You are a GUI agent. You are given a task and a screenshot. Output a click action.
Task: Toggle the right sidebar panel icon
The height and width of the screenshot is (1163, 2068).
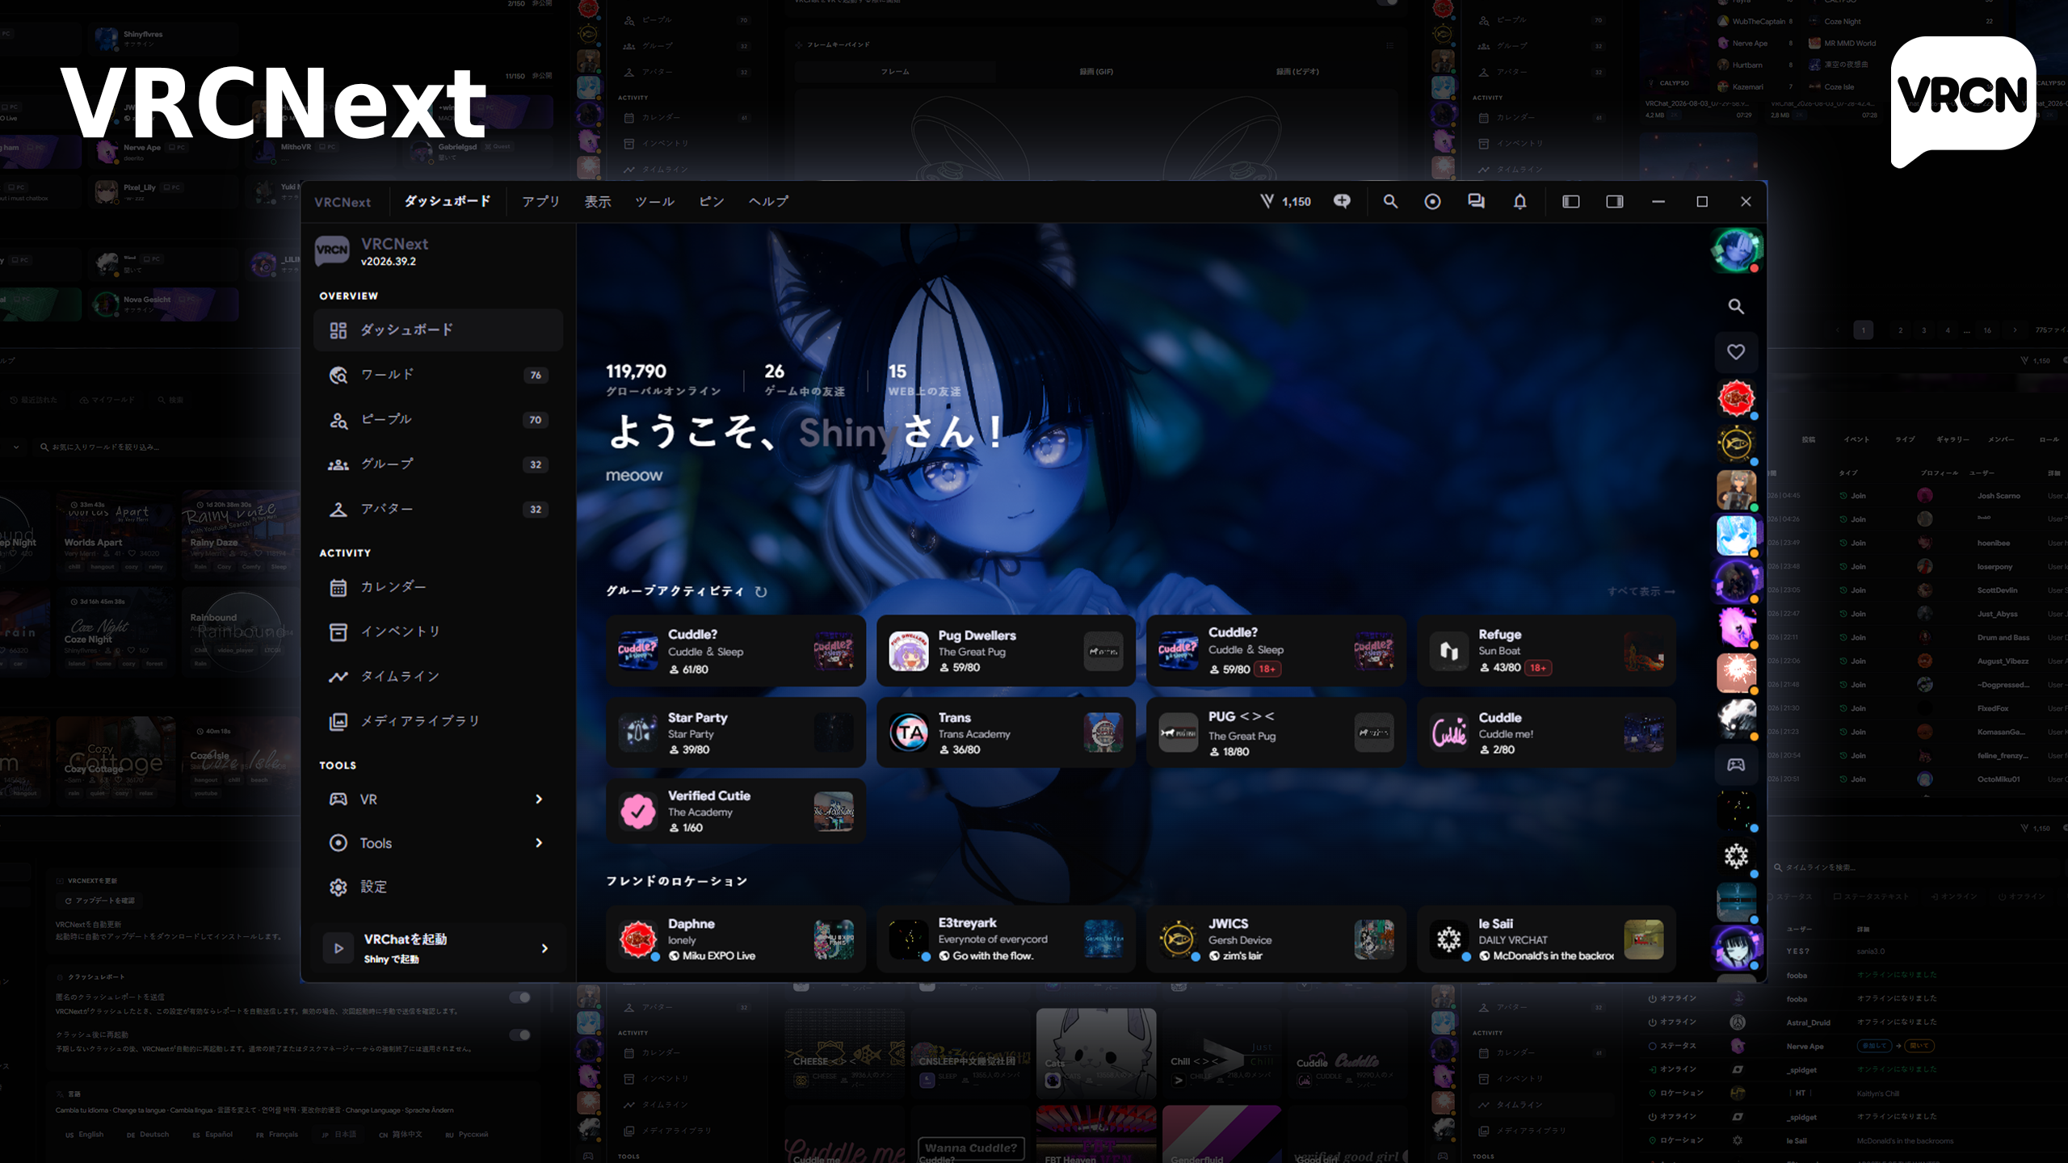click(1614, 201)
